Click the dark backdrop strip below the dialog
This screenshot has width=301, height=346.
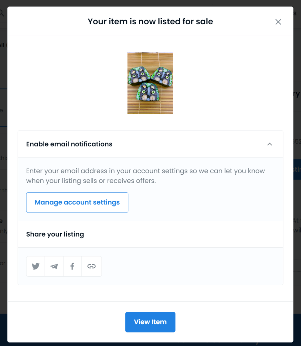(150, 344)
